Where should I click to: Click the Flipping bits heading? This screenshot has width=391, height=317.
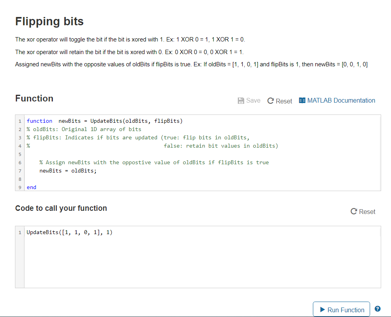click(49, 22)
